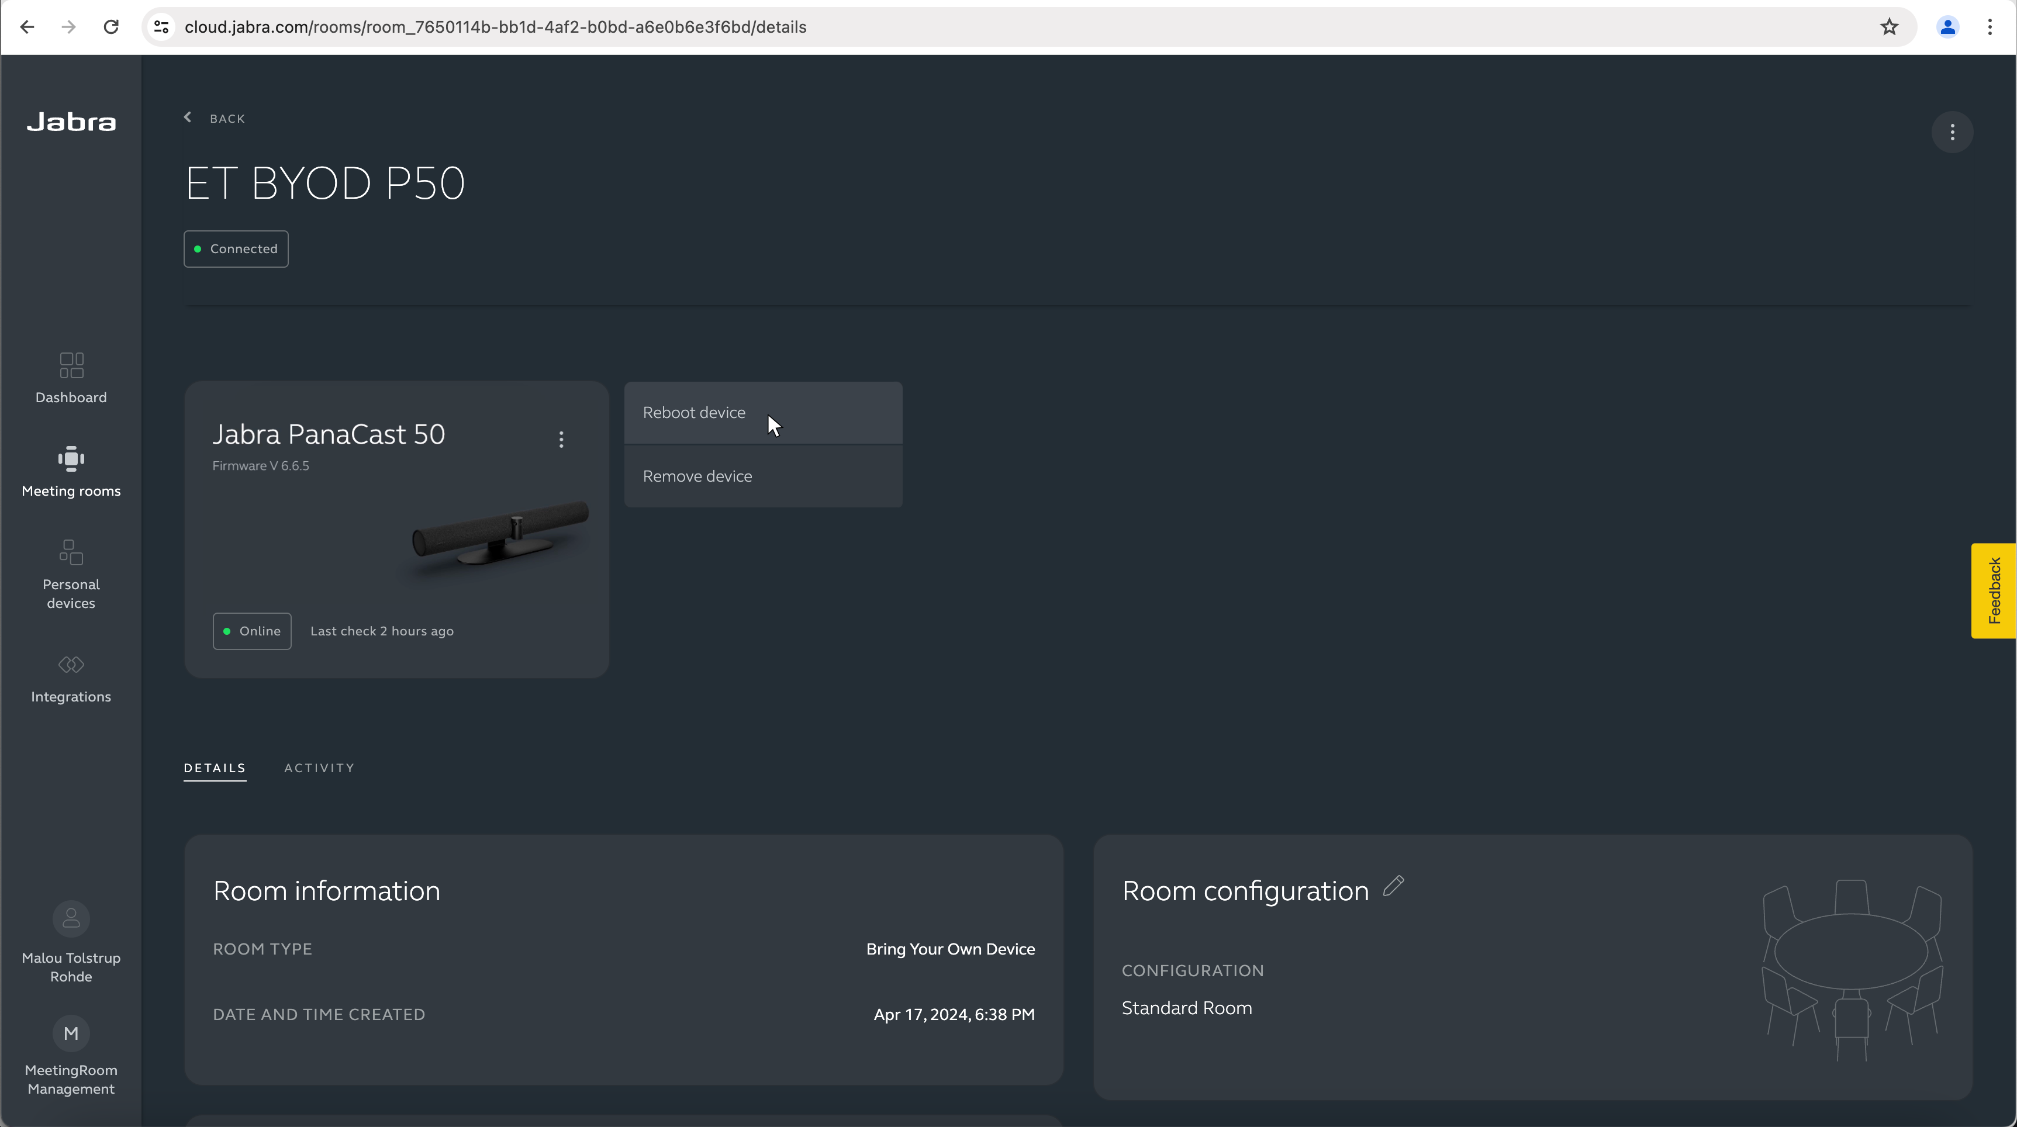This screenshot has width=2017, height=1127.
Task: Click the Jabra logo in the sidebar
Action: click(x=71, y=122)
